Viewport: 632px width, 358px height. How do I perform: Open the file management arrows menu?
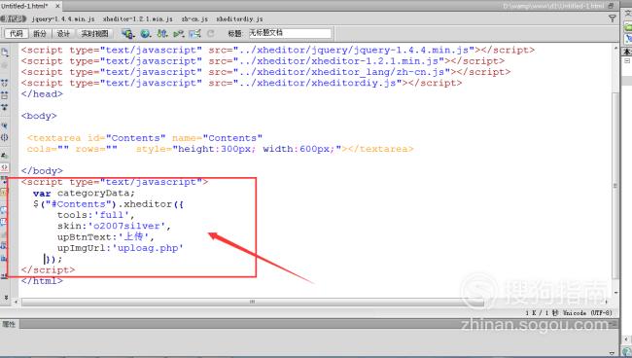[162, 34]
